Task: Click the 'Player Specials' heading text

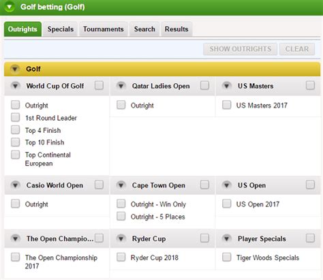Action: (x=262, y=239)
